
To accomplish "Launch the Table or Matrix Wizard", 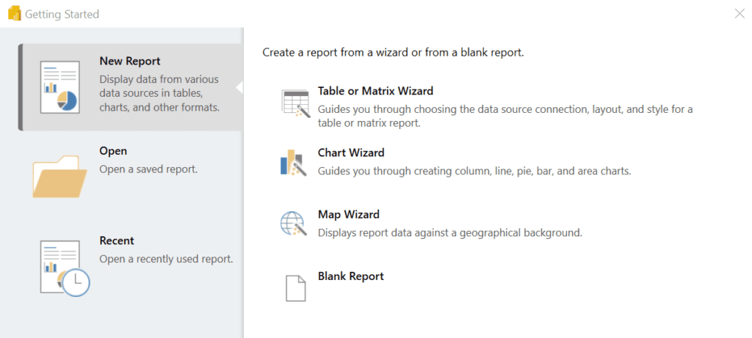I will click(x=375, y=90).
